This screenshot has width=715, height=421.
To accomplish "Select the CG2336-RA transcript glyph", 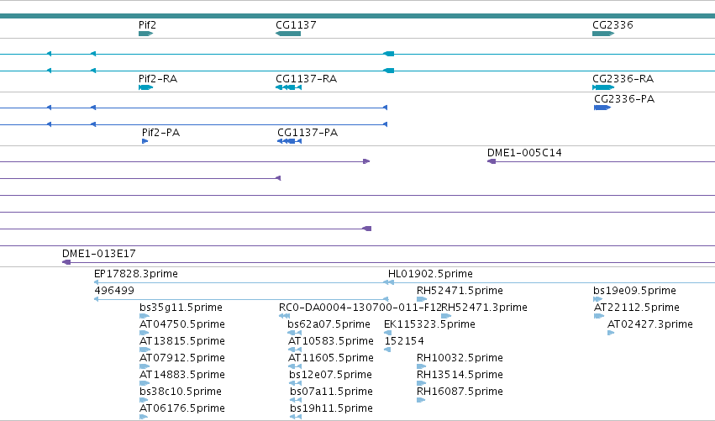I will point(603,87).
